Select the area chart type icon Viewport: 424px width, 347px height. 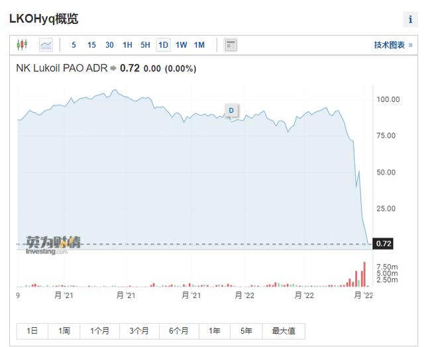pos(46,45)
